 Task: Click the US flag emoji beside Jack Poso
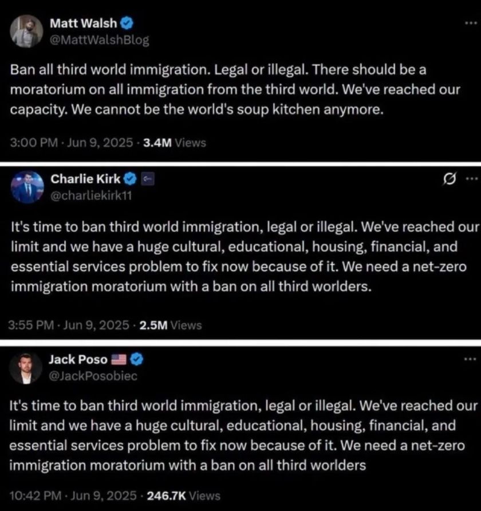point(120,360)
